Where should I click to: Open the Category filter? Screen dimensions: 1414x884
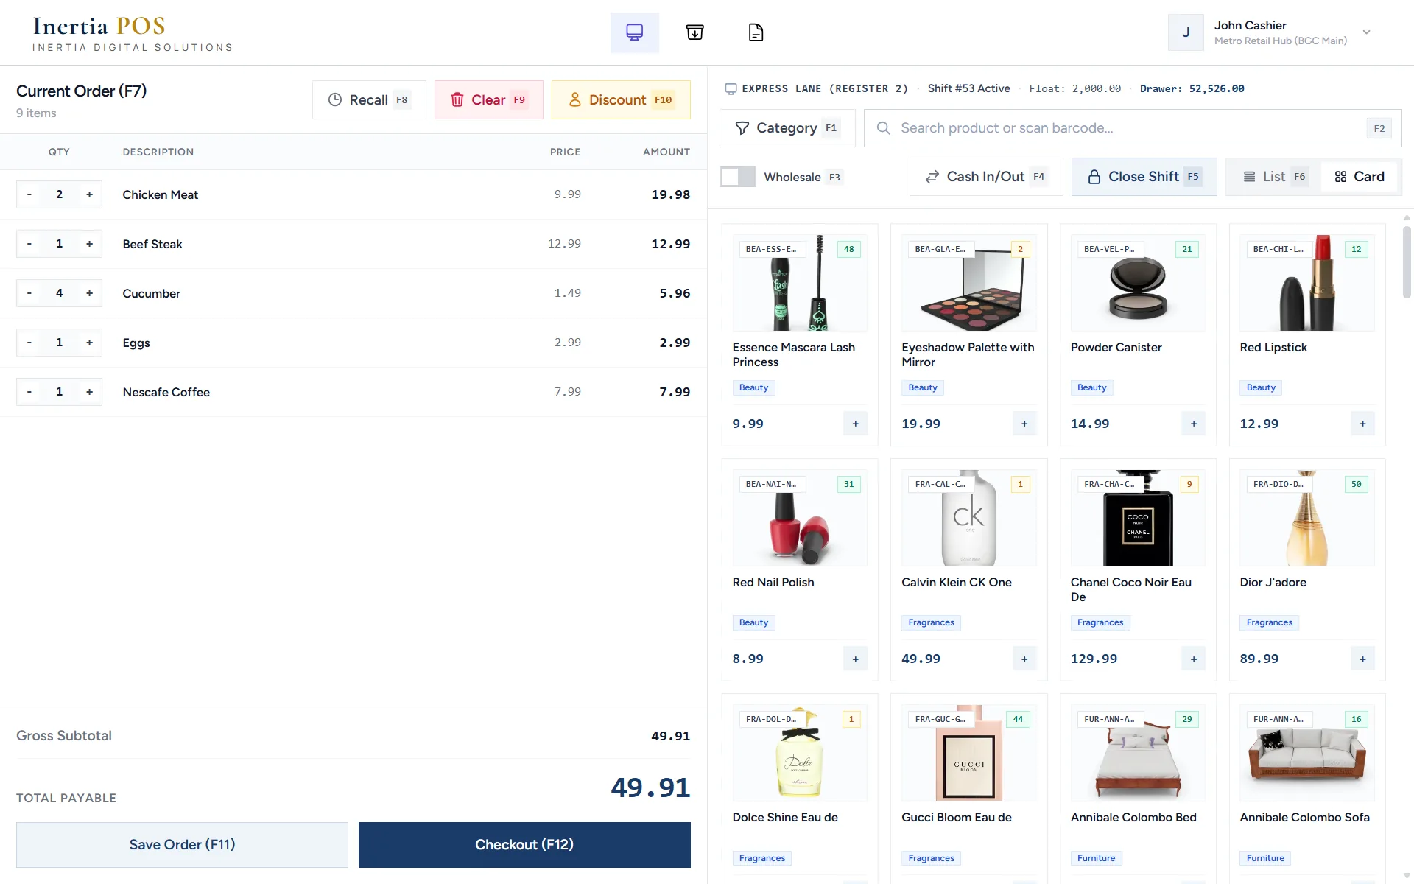(x=787, y=128)
